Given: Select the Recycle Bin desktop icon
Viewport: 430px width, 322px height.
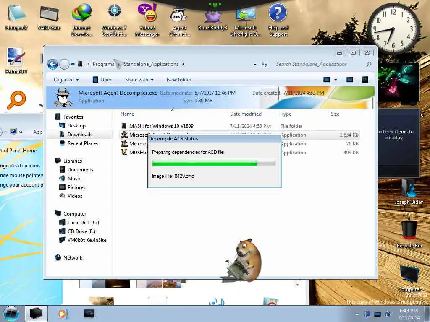Looking at the screenshot, I should [409, 231].
